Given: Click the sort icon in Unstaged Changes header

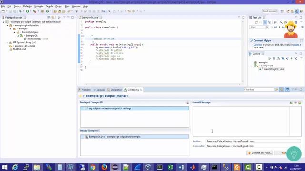Looking at the screenshot, I should pyautogui.click(x=187, y=103).
